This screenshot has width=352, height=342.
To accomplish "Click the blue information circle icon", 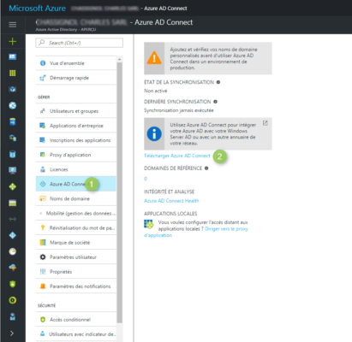I will (x=154, y=133).
